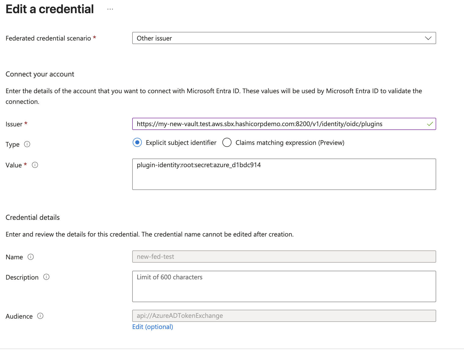Click the Connect your account heading
Viewport: 464px width, 350px height.
point(40,74)
